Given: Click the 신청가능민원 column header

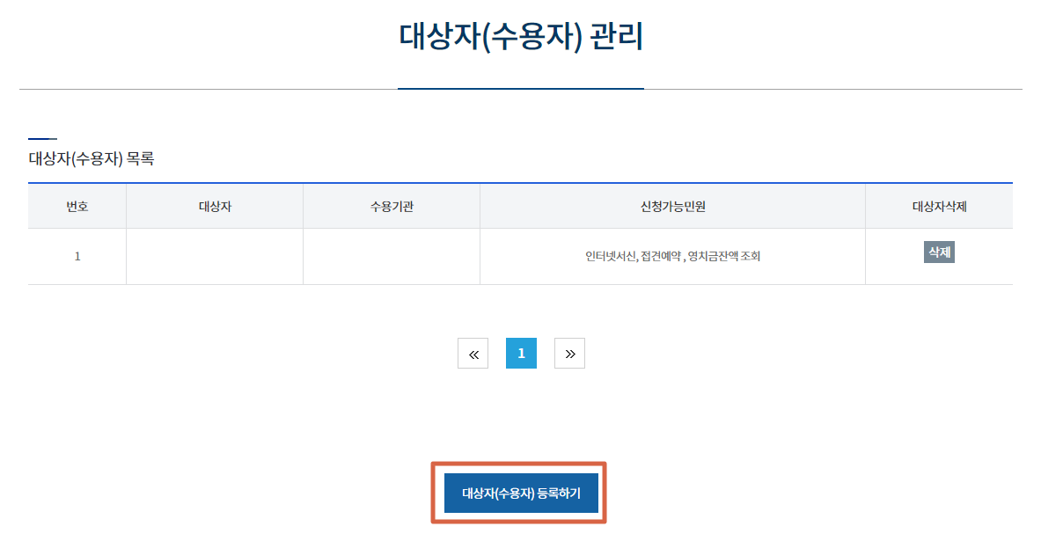Looking at the screenshot, I should click(x=672, y=207).
